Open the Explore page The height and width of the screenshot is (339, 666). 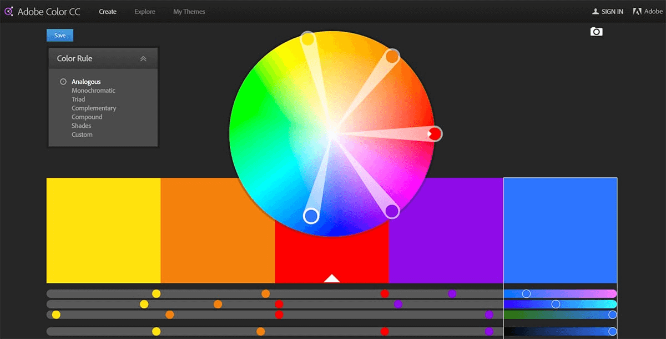(144, 11)
